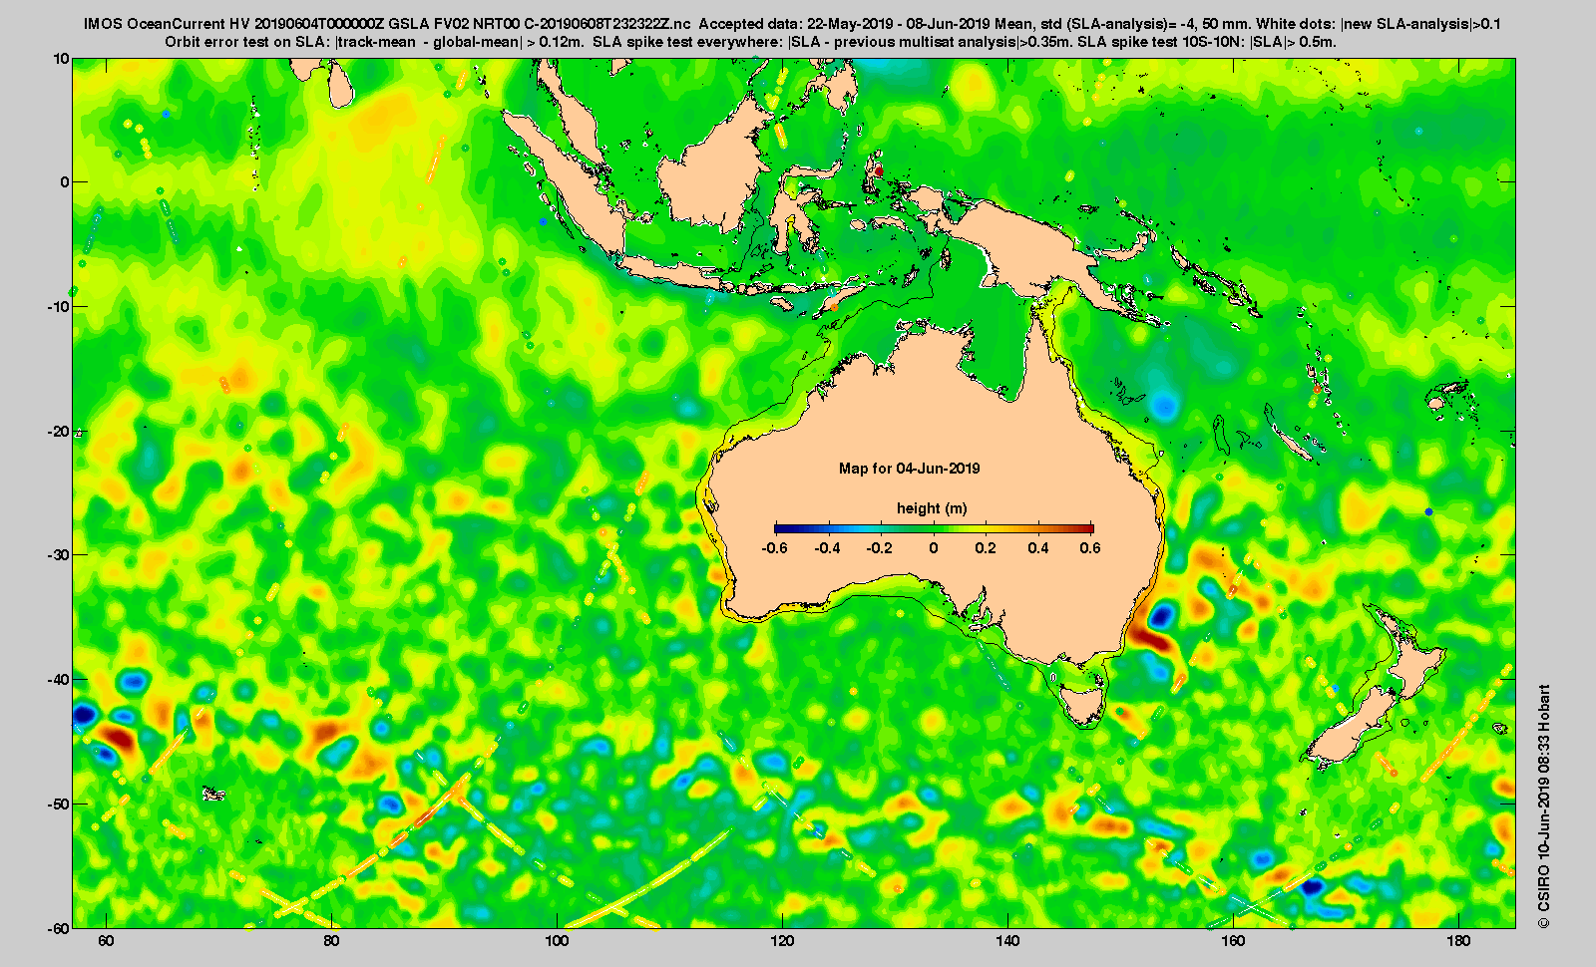Click the height colorbar gradient strip
The image size is (1596, 967).
pos(934,528)
